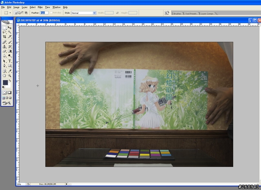Image resolution: width=261 pixels, height=190 pixels.
Task: Open the Layer menu
Action: [24, 7]
